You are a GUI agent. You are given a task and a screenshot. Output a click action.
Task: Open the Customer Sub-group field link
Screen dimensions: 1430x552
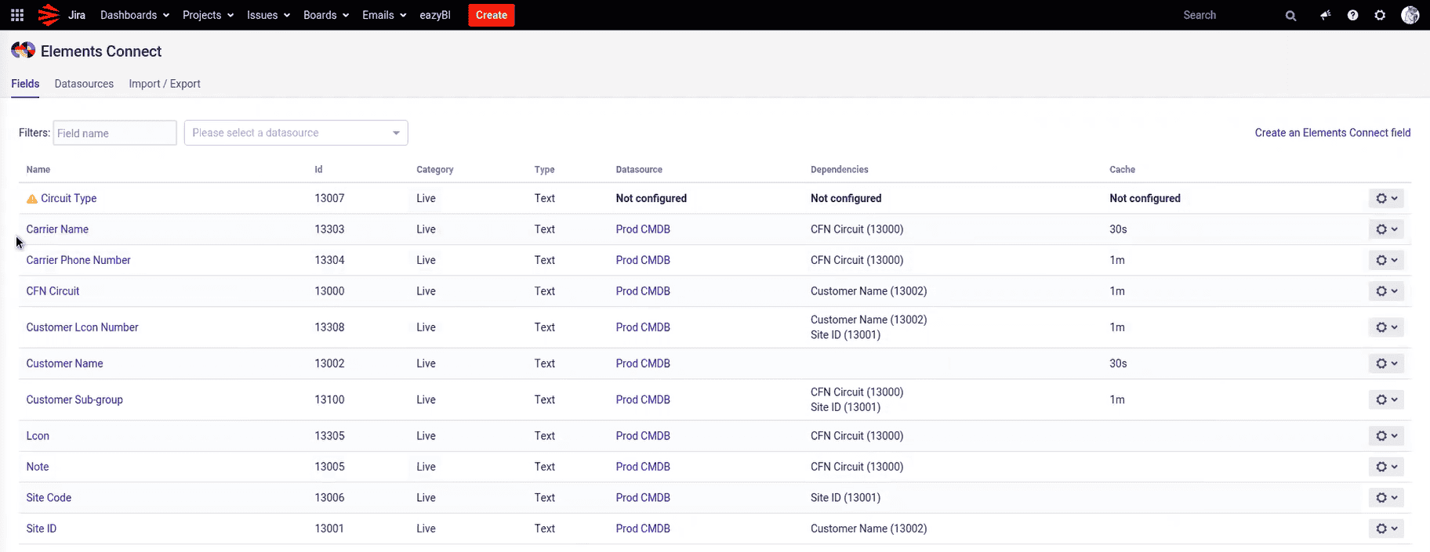pos(74,399)
